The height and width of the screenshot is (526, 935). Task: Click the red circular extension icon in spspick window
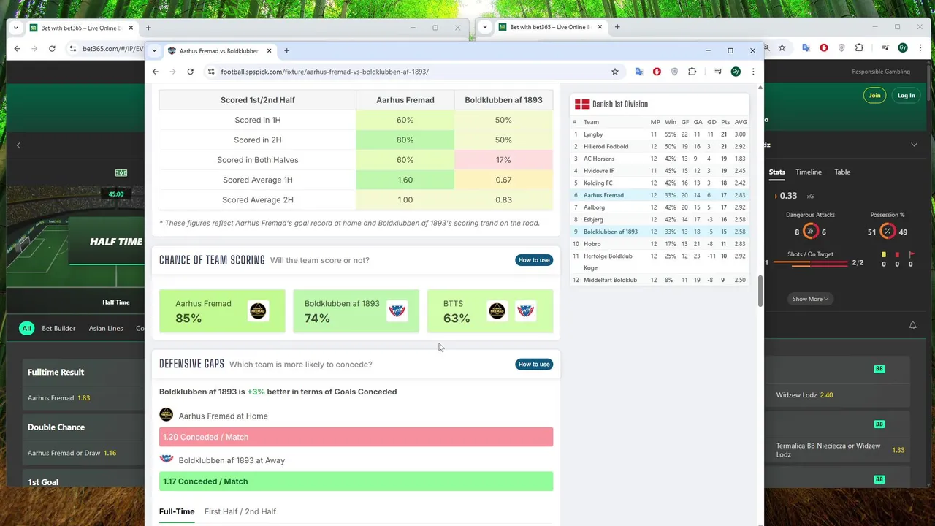[657, 72]
